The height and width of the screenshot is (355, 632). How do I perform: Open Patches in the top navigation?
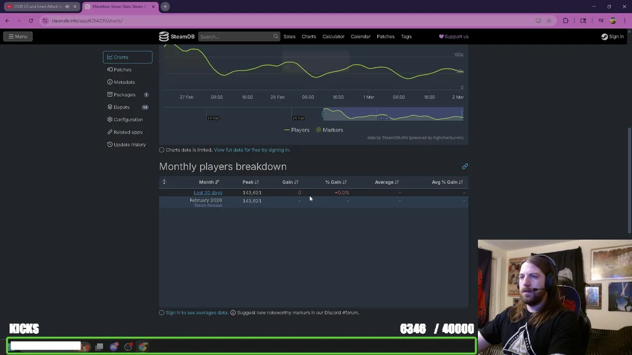click(x=386, y=36)
